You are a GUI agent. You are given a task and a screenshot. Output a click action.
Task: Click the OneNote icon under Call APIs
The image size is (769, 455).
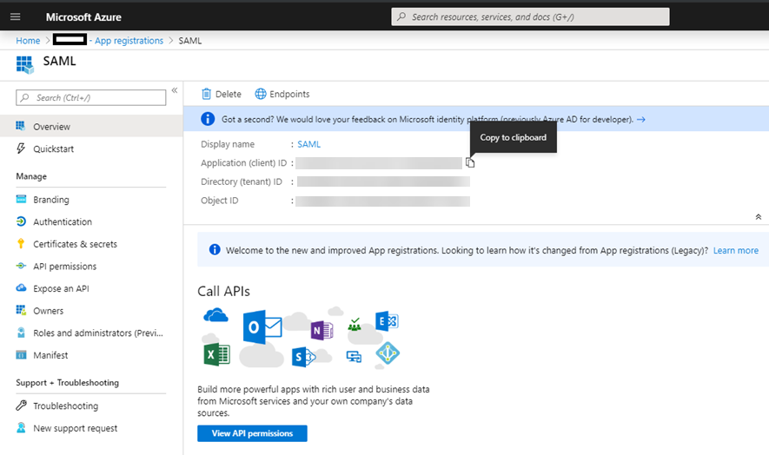322,331
